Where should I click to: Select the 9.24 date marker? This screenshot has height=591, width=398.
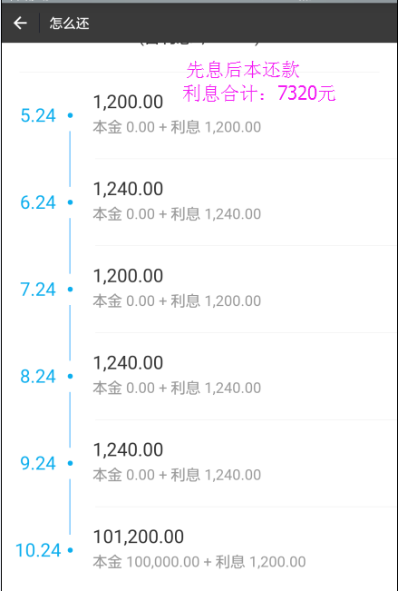[38, 463]
